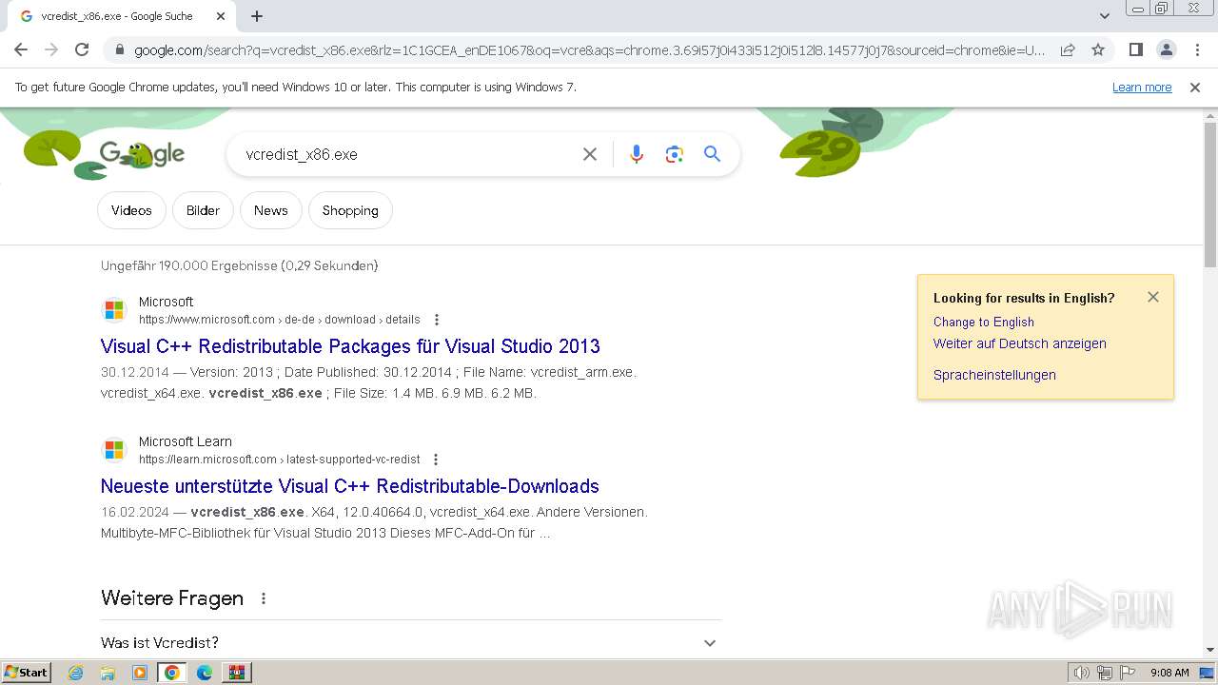Click the Microsoft Learn result favicon
Screen dimensions: 1218x685
114,450
